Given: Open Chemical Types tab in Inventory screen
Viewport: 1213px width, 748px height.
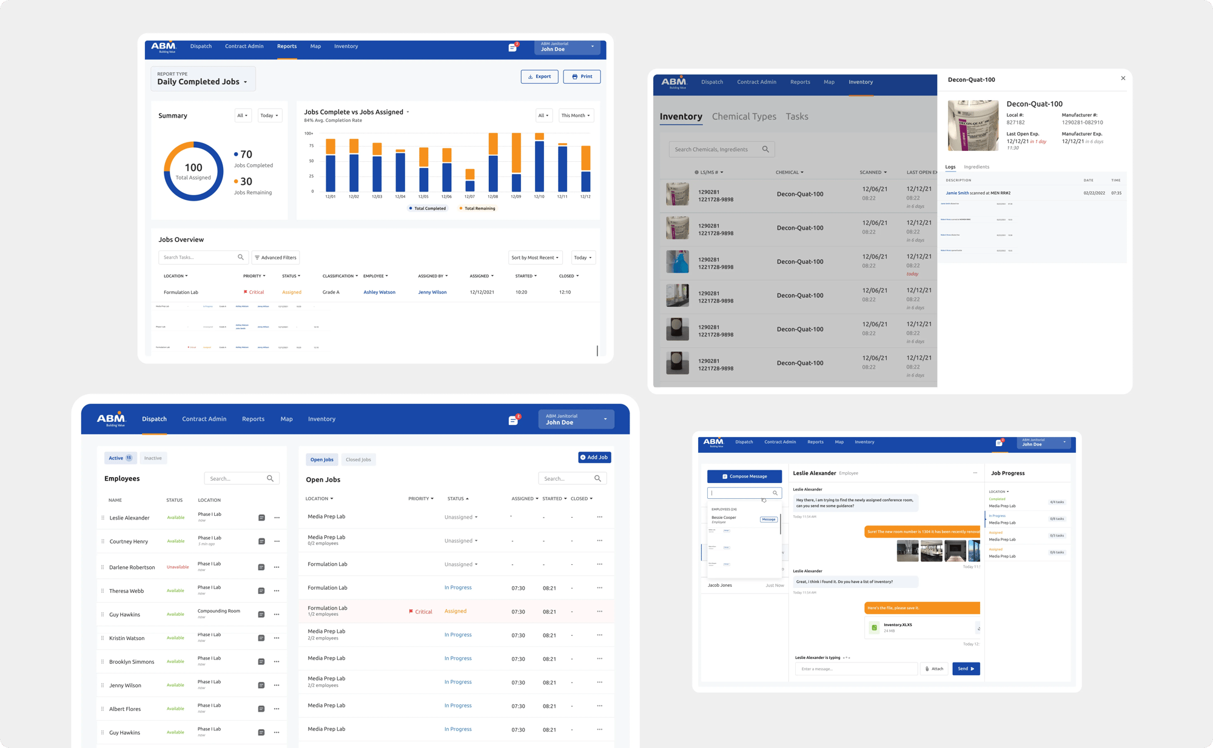Looking at the screenshot, I should (x=744, y=116).
